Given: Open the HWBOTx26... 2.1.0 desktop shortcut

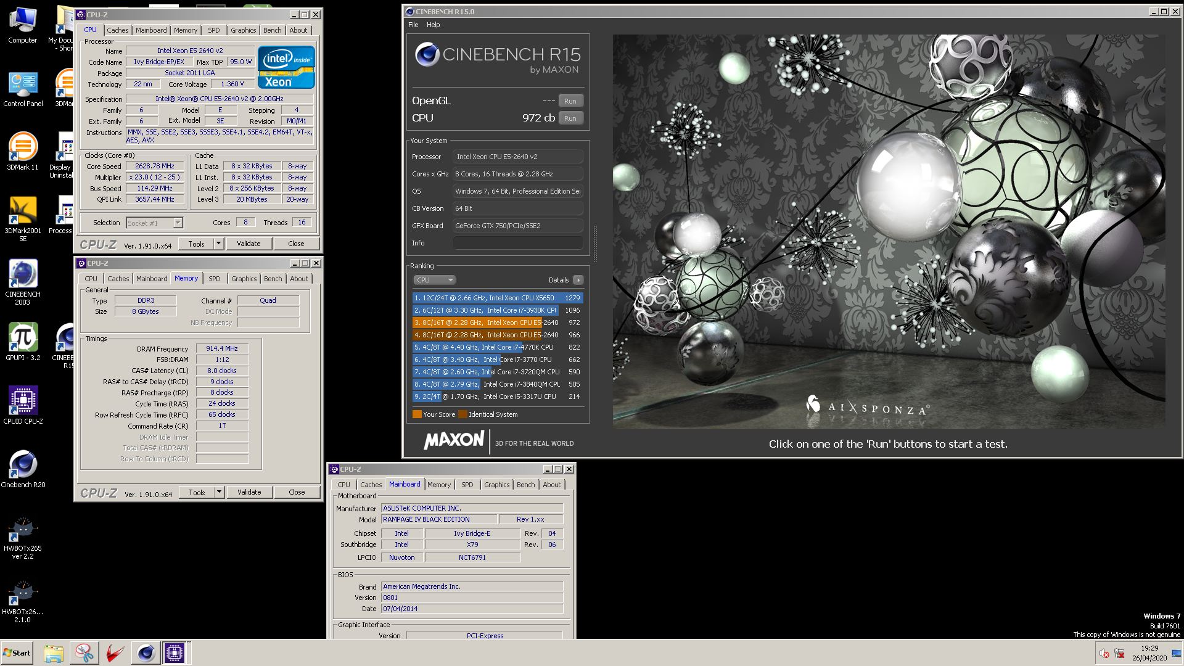Looking at the screenshot, I should point(23,601).
